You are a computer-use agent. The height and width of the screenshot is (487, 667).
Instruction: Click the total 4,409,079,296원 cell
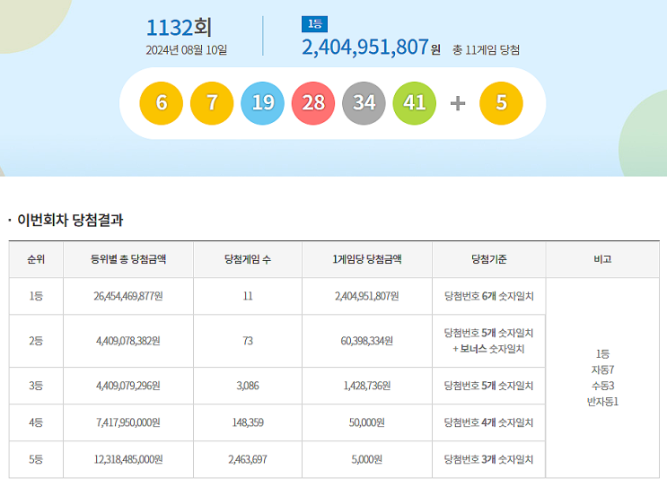click(128, 386)
